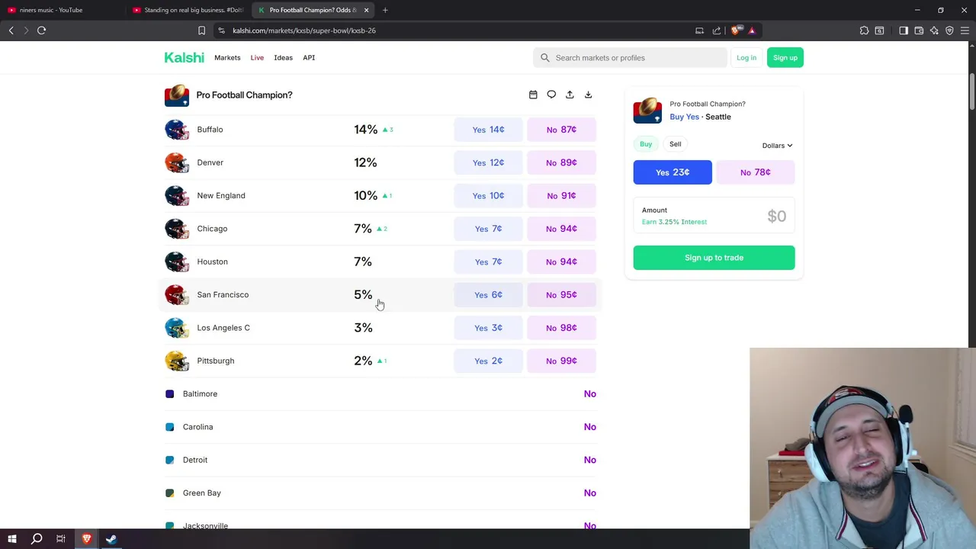Click the football icon beside Pro Football Champion title
This screenshot has width=976, height=549.
(x=177, y=95)
